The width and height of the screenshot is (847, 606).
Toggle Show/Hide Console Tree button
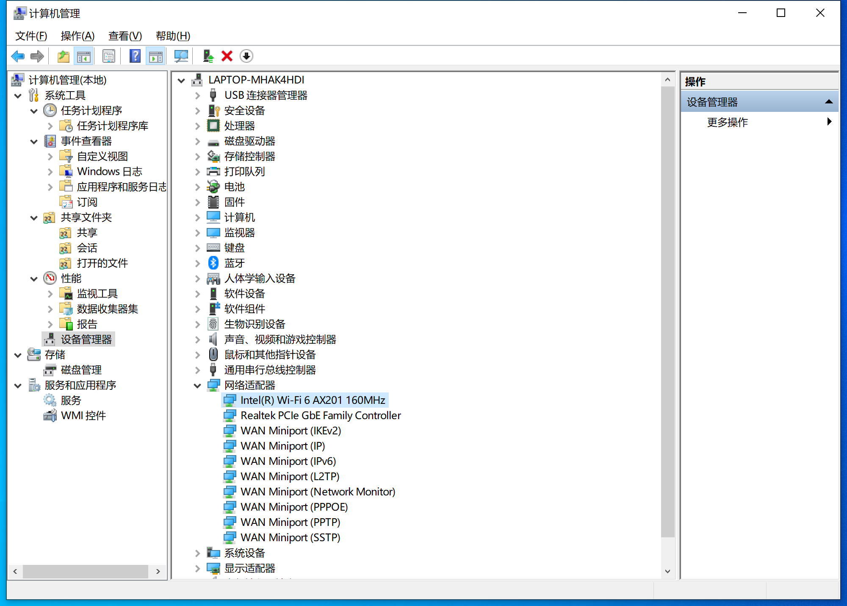coord(83,56)
